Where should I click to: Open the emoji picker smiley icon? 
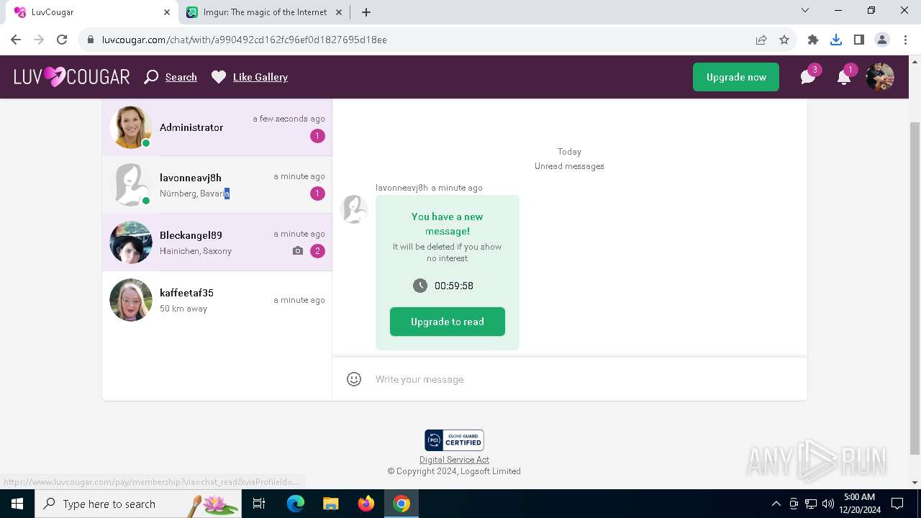click(x=354, y=379)
